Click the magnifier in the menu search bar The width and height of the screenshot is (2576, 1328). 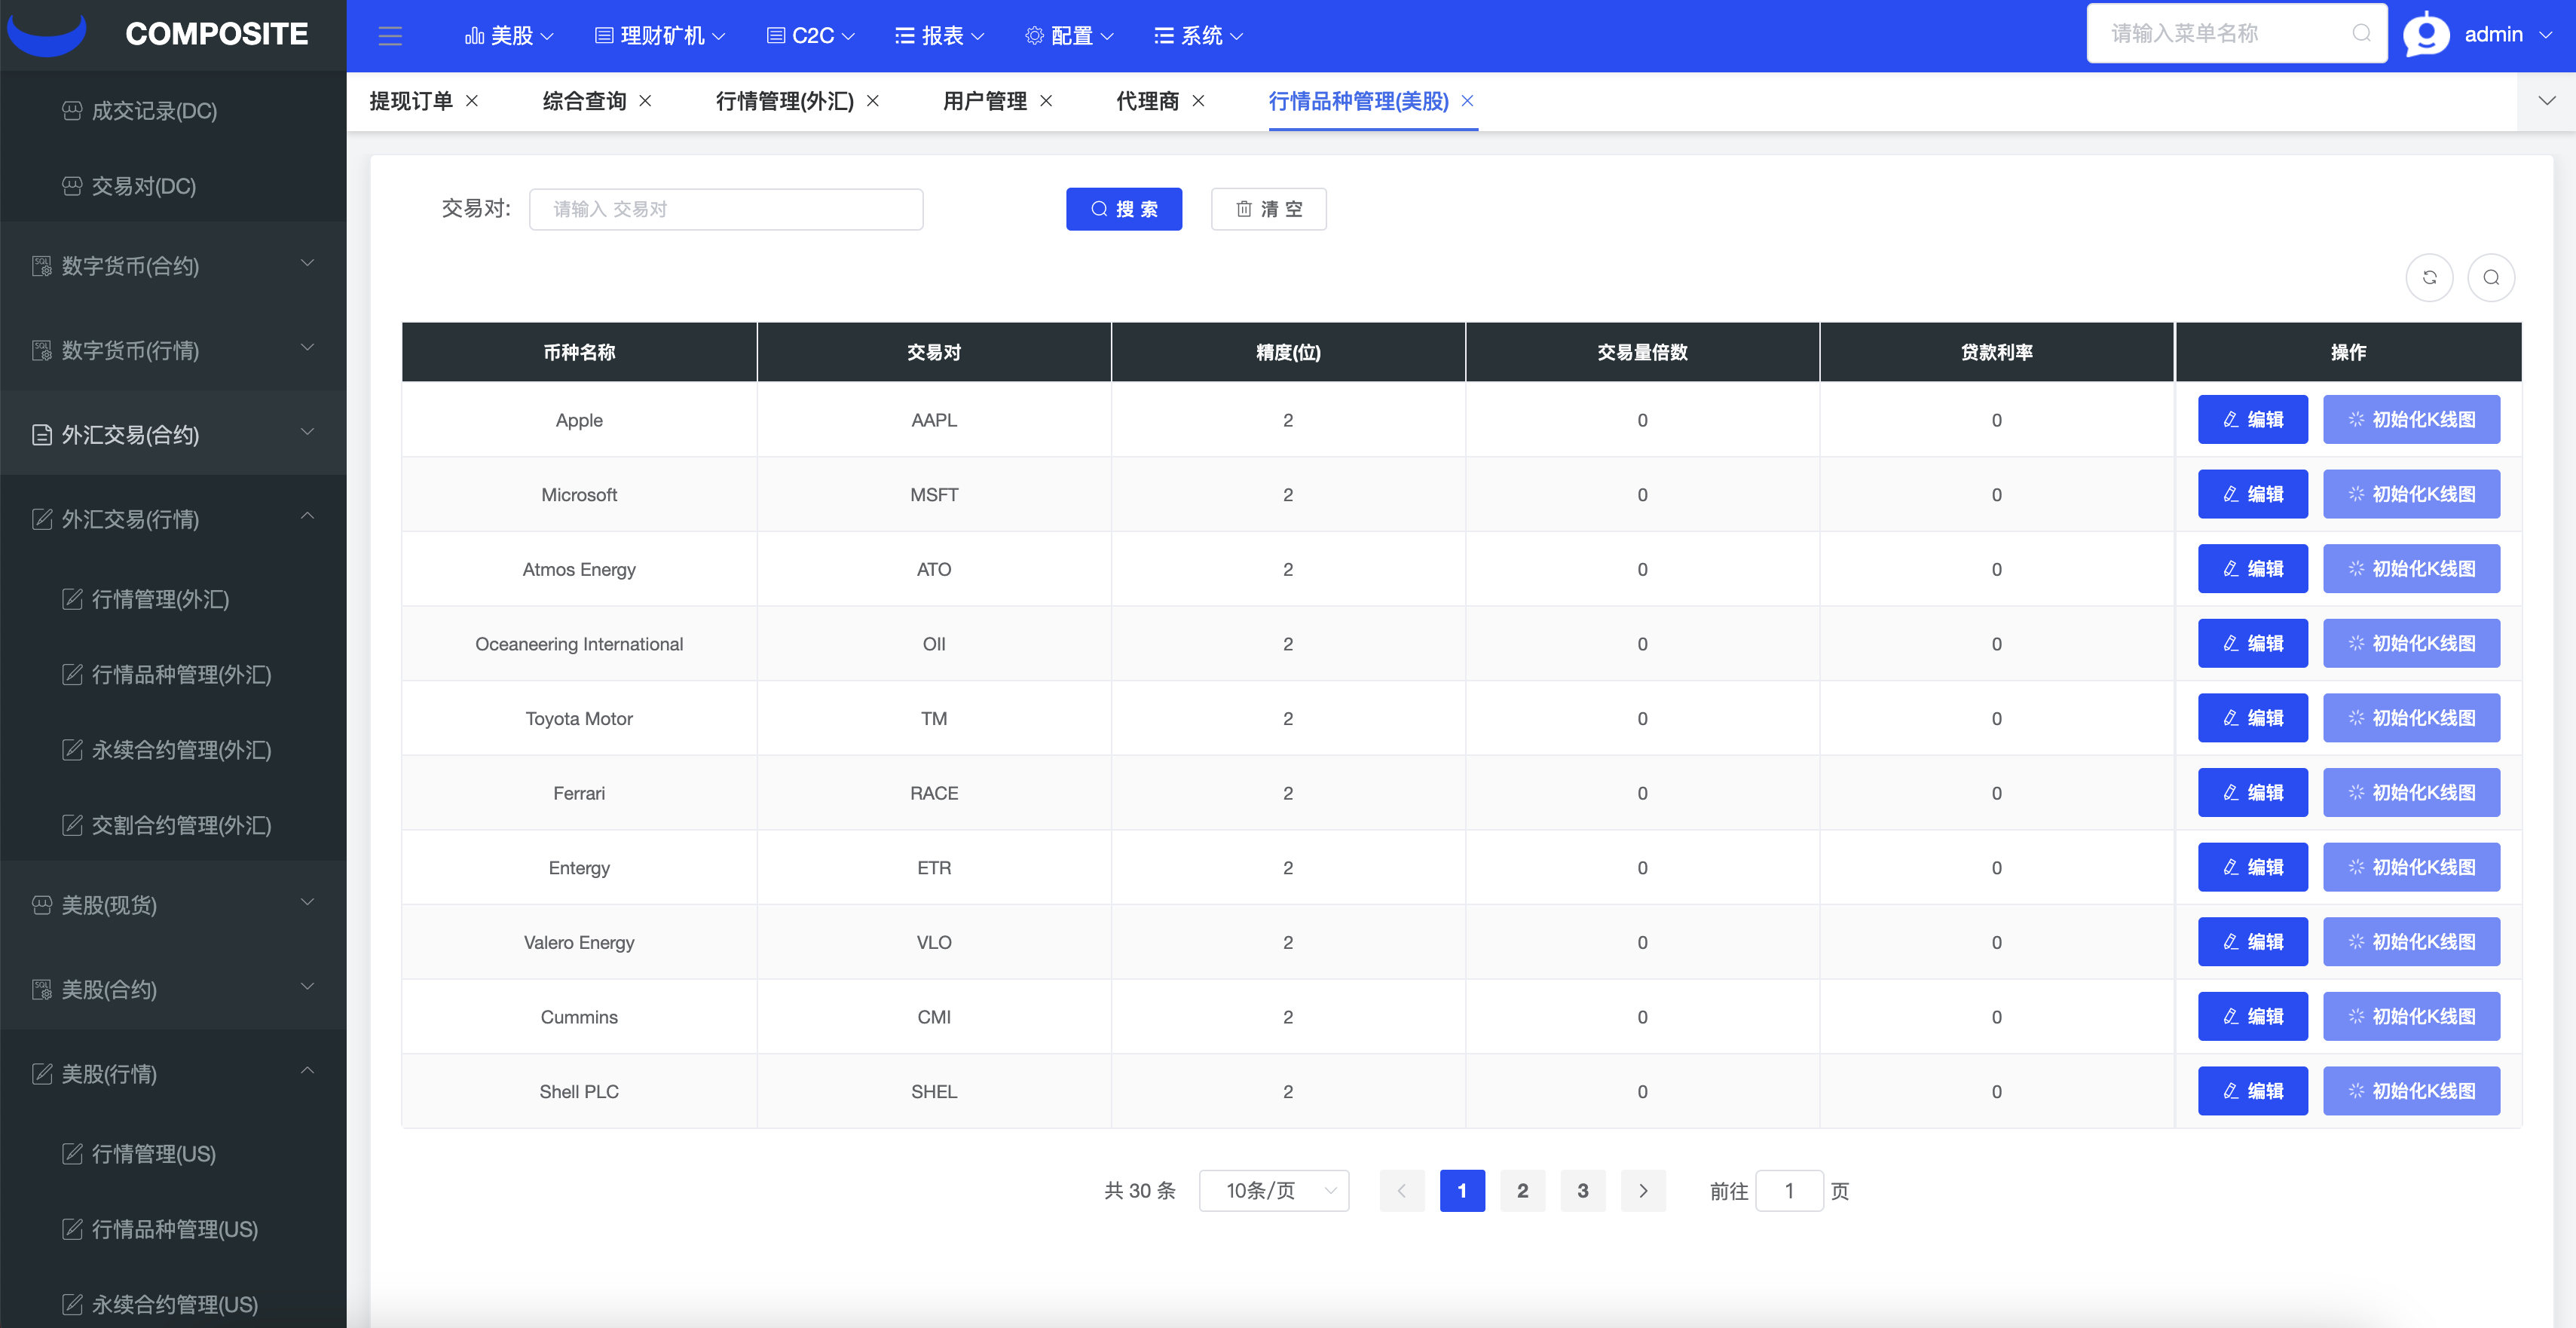(2363, 33)
